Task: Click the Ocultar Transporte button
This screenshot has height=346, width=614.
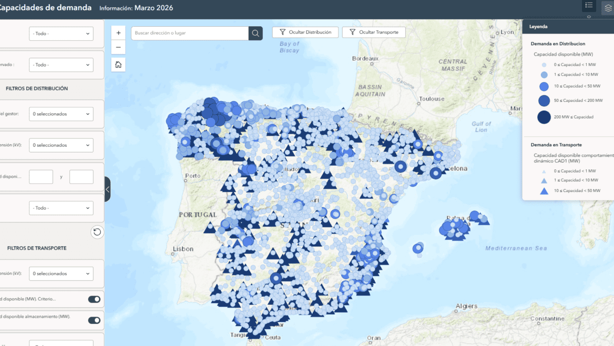Action: click(x=374, y=33)
